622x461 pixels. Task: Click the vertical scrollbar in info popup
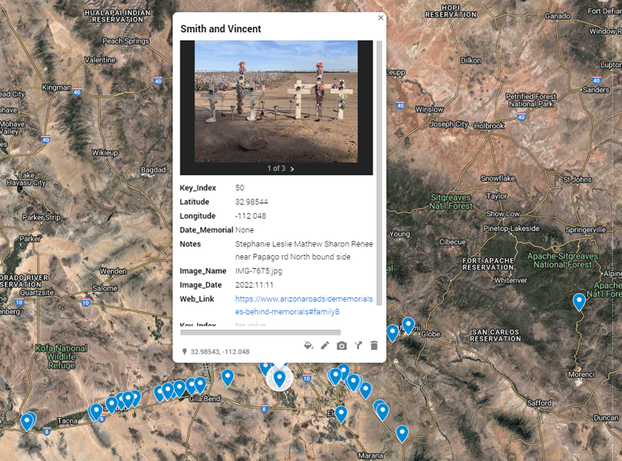click(379, 173)
